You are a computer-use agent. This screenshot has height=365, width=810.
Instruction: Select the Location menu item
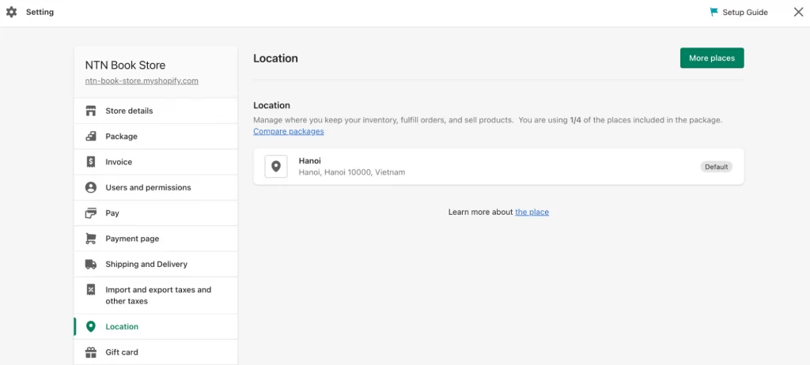[x=156, y=327]
